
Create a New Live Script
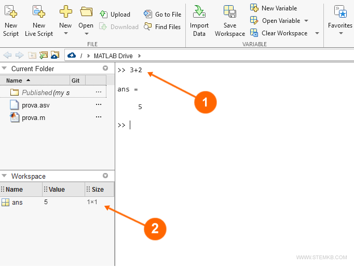pyautogui.click(x=39, y=11)
